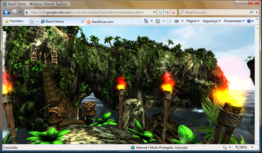The image size is (262, 153).
Task: Expand the Home button dropdown arrow
Action: pos(151,21)
